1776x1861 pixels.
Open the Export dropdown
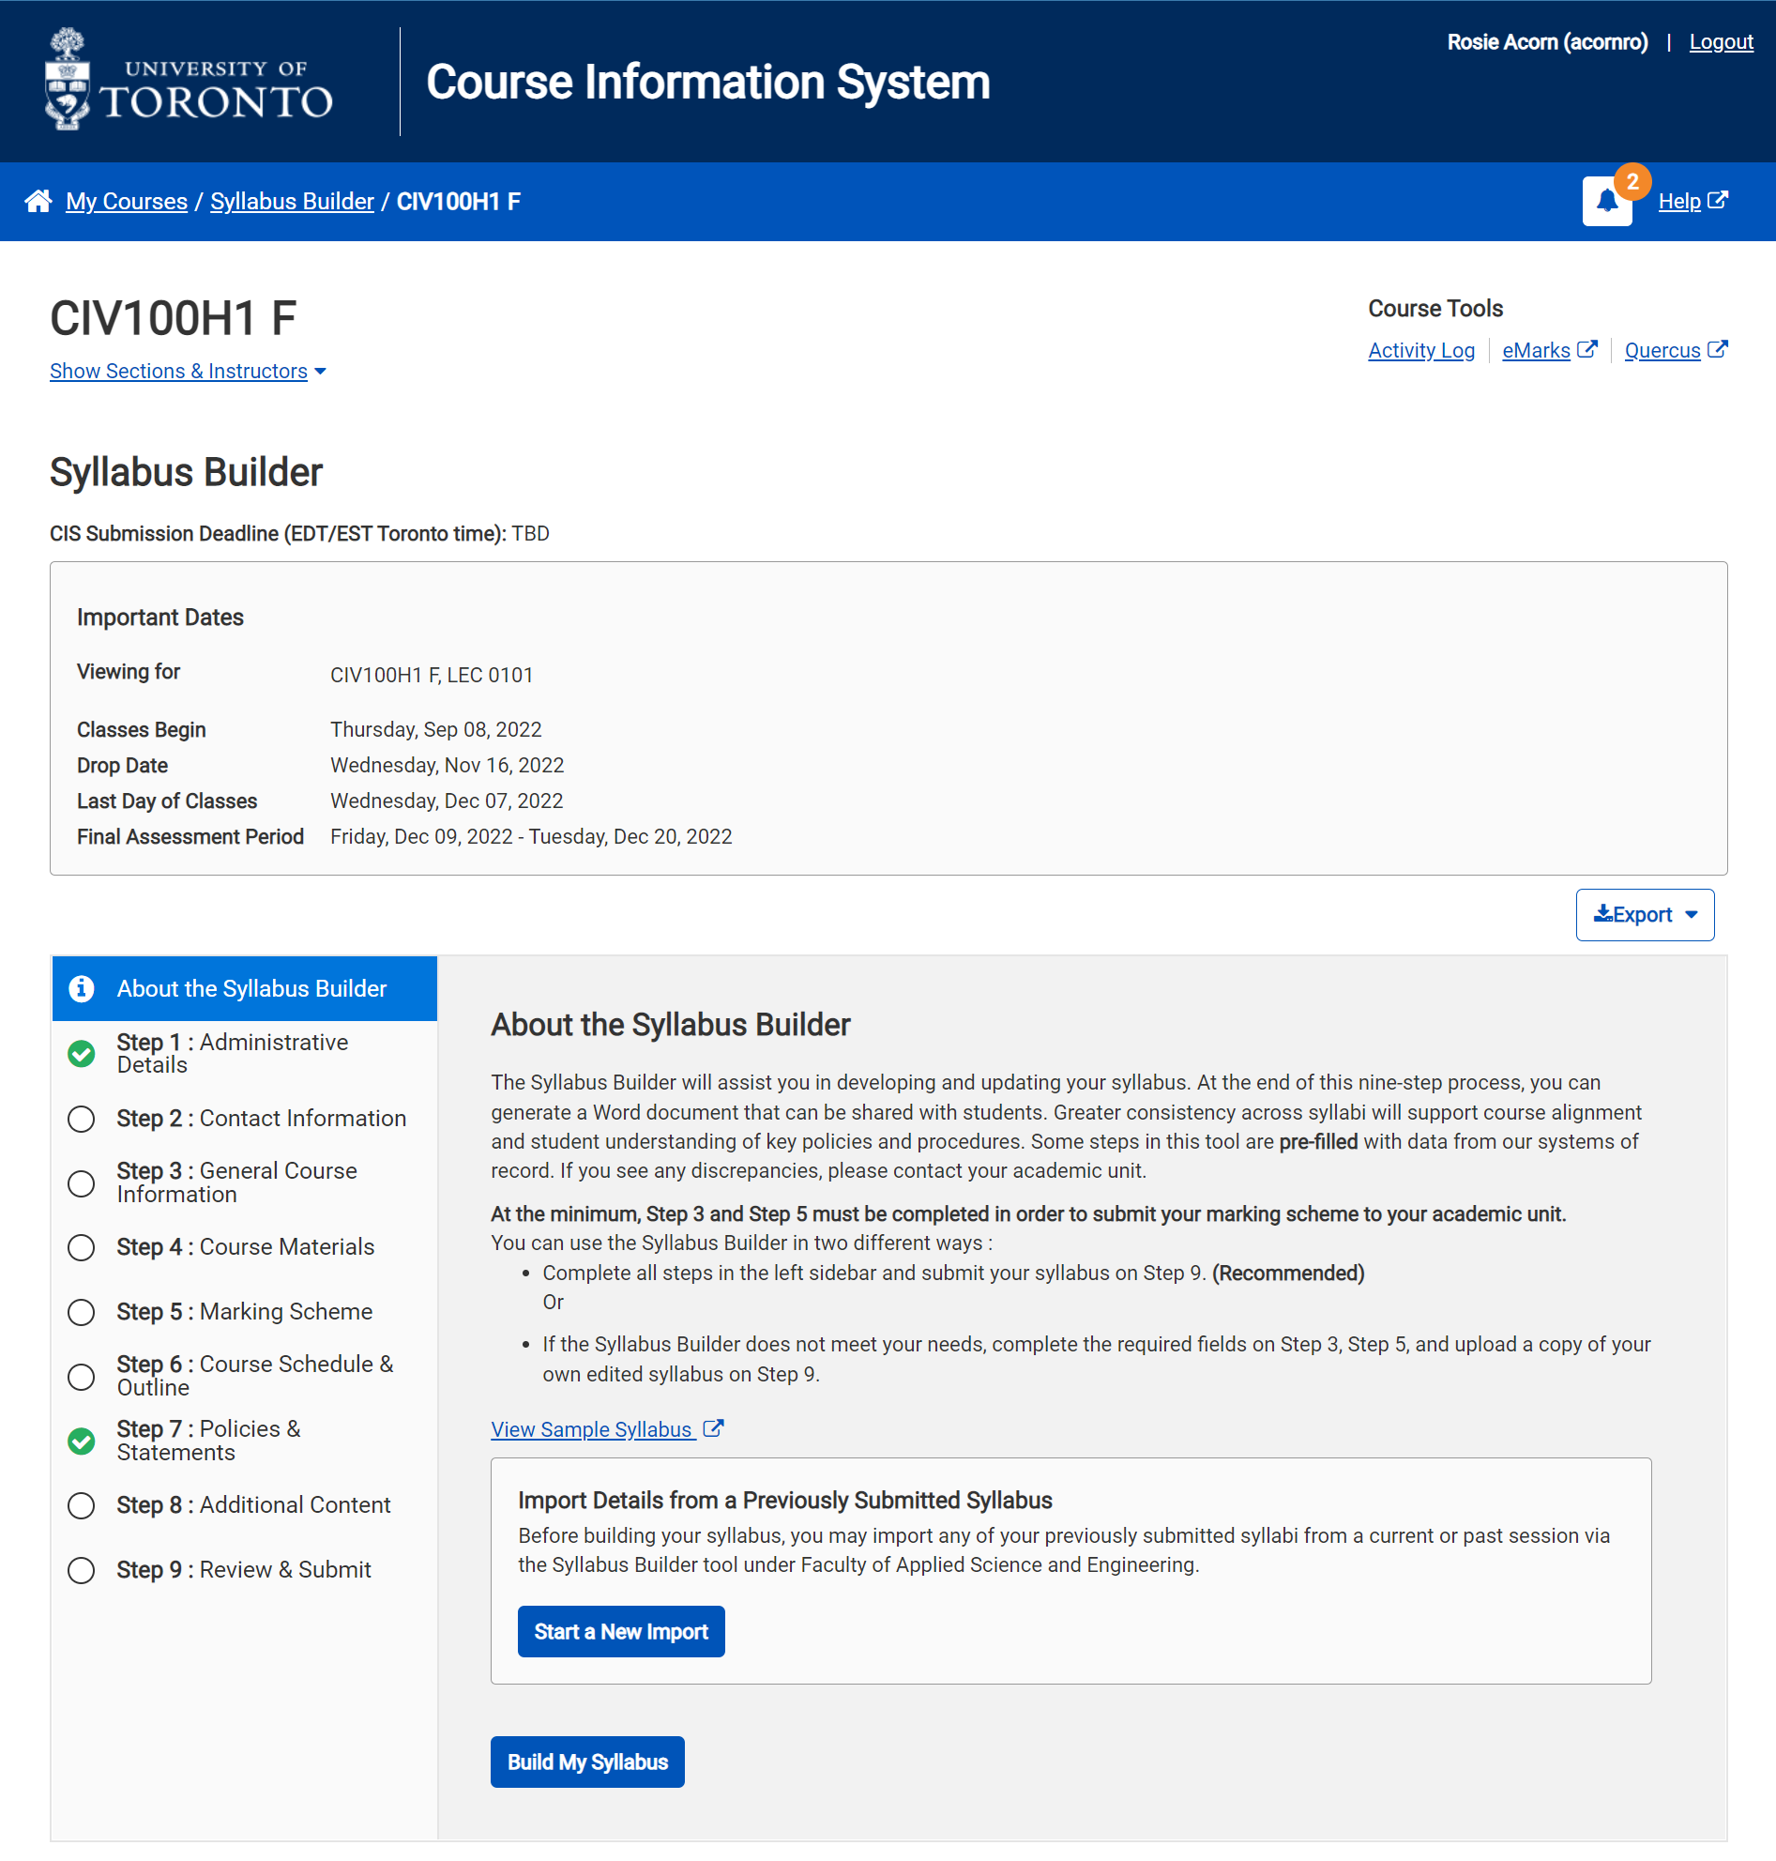tap(1644, 914)
